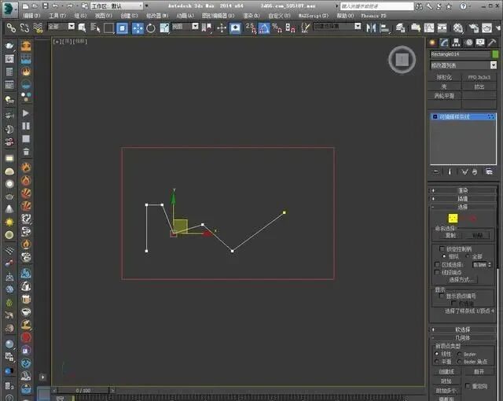Open the Workspace selector dropdown in title bar
Image resolution: width=503 pixels, height=401 pixels.
[x=116, y=6]
